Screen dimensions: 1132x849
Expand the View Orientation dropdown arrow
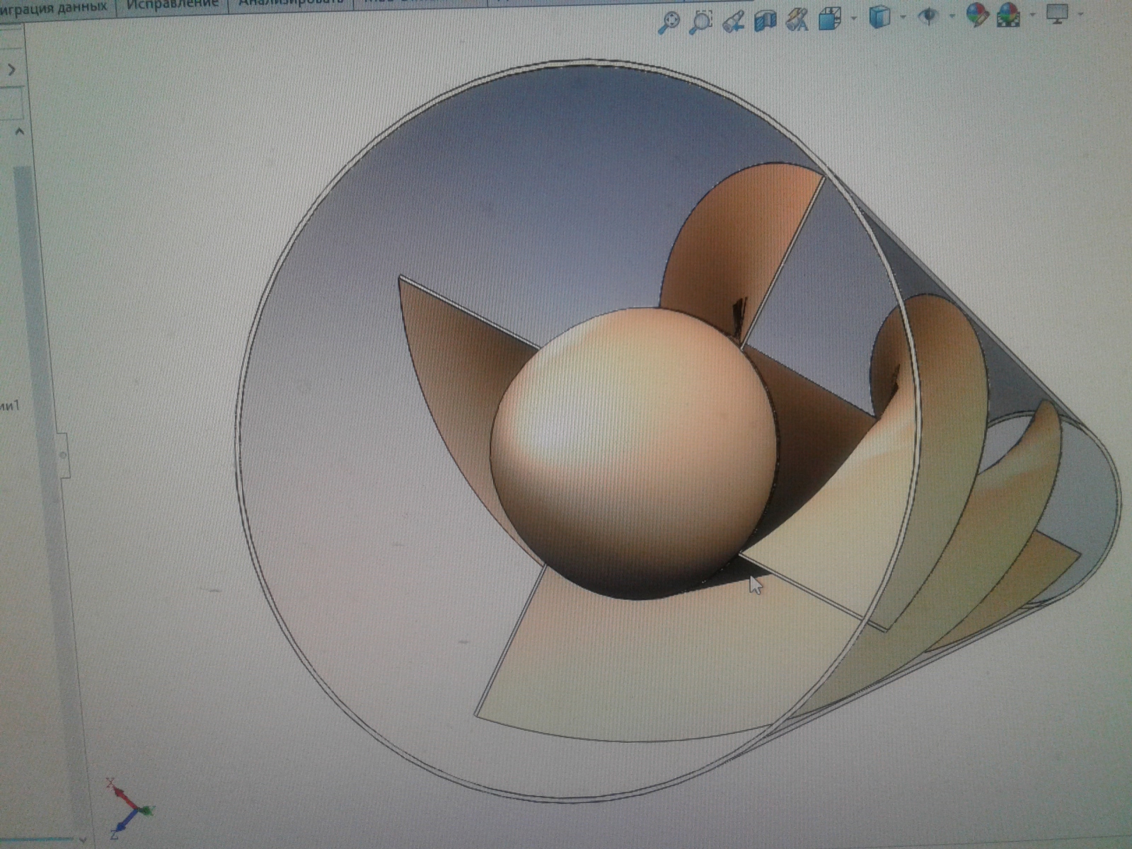(853, 17)
